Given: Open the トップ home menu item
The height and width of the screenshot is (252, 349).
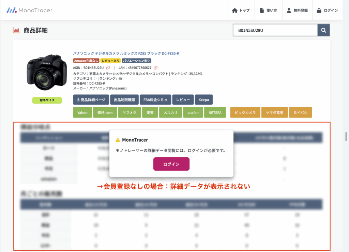Looking at the screenshot, I should point(241,11).
